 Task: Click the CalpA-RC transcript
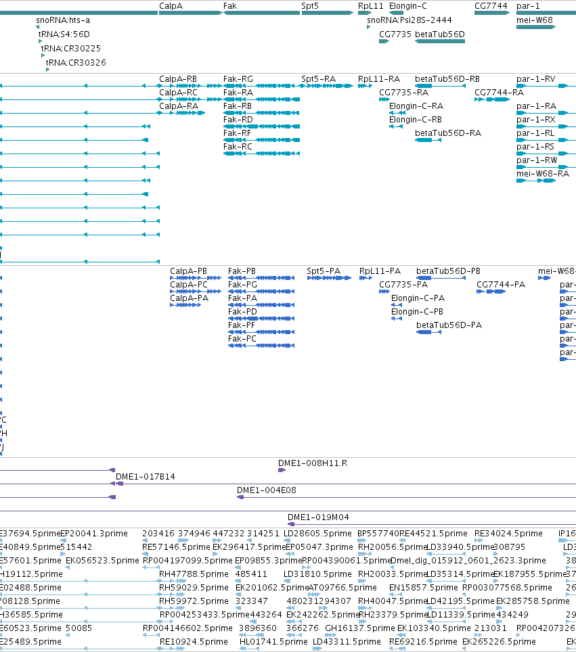click(x=190, y=99)
